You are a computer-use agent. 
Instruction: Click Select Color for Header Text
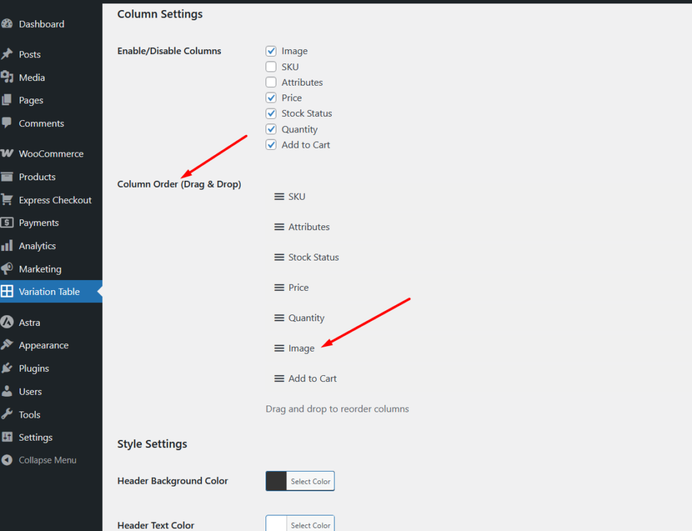[310, 525]
